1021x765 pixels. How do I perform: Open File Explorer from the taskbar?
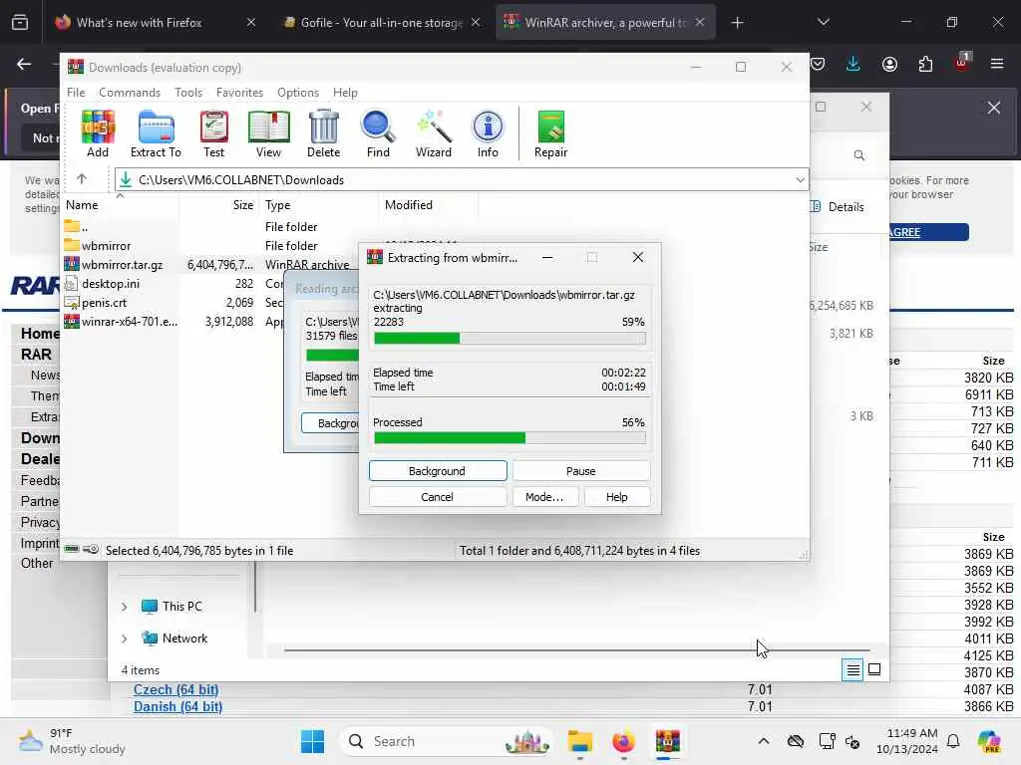pos(579,741)
